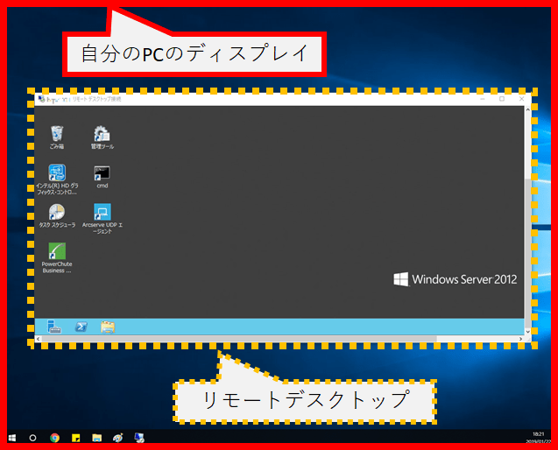The height and width of the screenshot is (450, 558).
Task: Select the Arcserve UDP エージェント icon
Action: click(102, 213)
